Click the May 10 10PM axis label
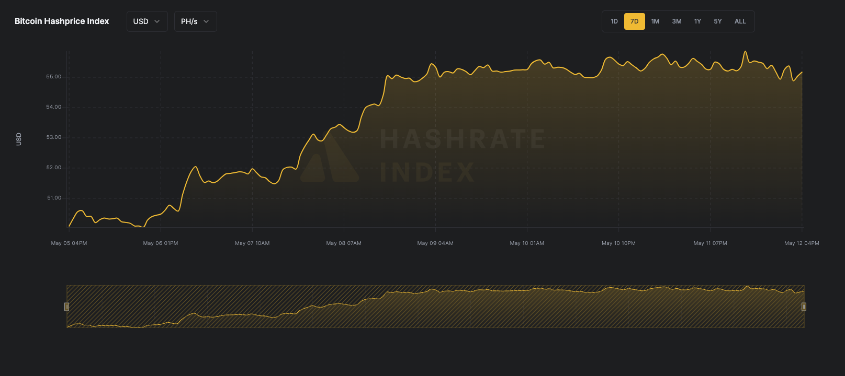 pyautogui.click(x=618, y=243)
